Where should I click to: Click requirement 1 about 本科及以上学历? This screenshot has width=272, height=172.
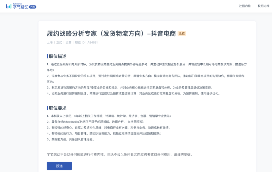pyautogui.click(x=109, y=116)
